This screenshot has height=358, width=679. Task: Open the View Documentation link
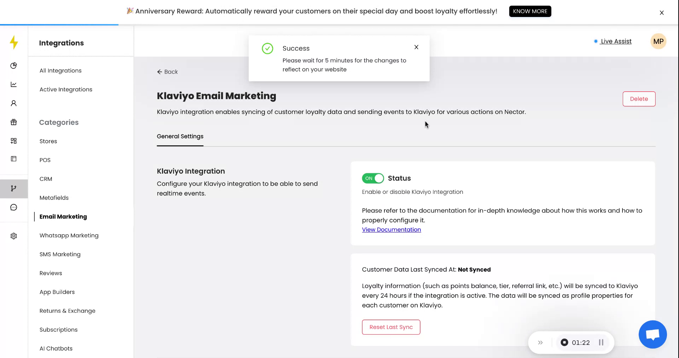point(391,230)
